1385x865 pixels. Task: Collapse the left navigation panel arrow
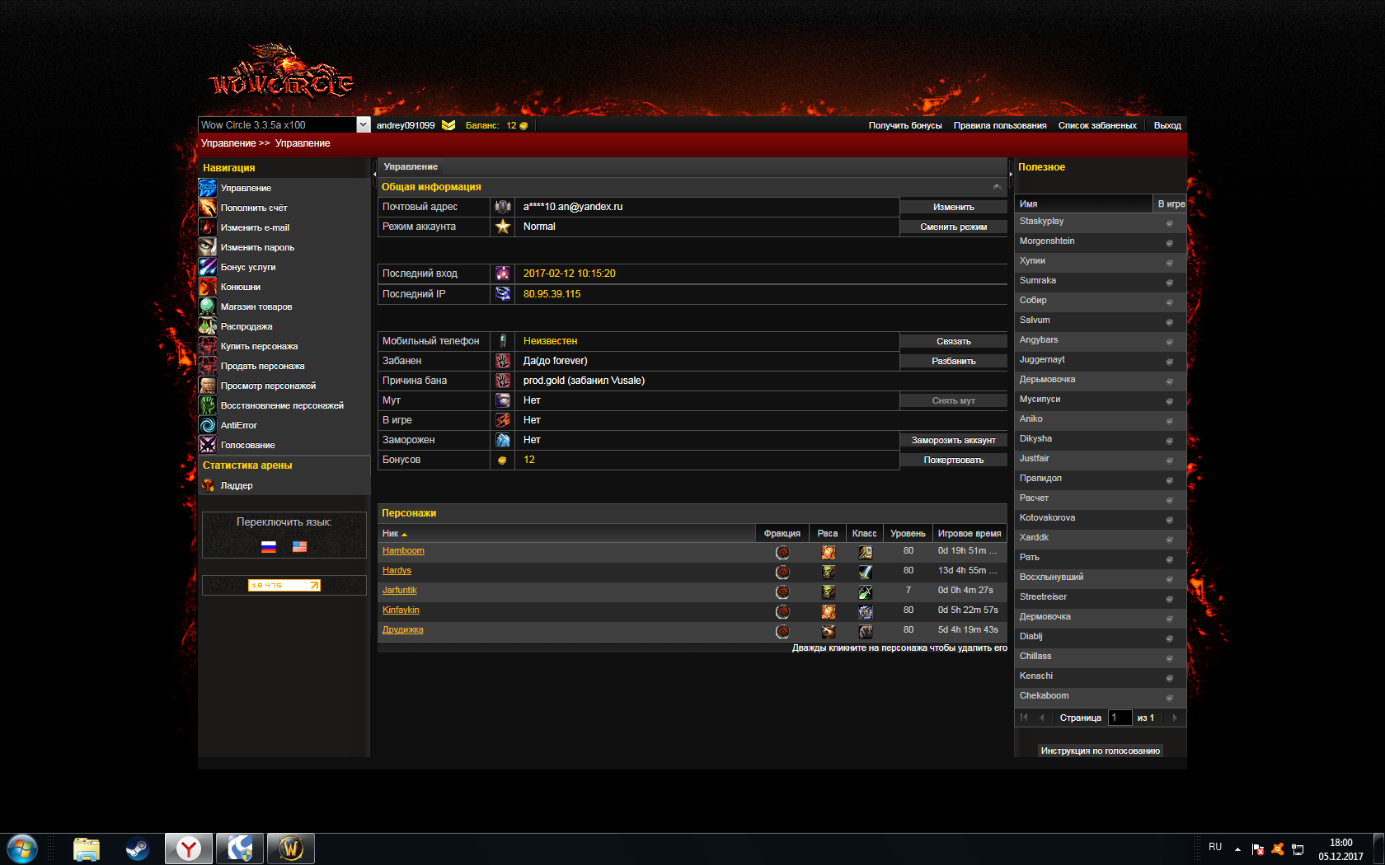(x=374, y=174)
